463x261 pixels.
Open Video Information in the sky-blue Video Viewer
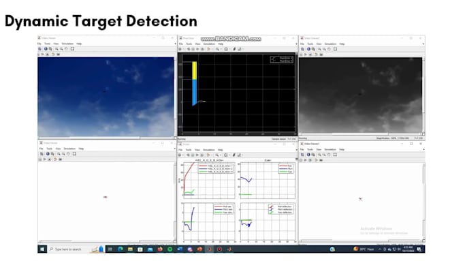coord(46,49)
